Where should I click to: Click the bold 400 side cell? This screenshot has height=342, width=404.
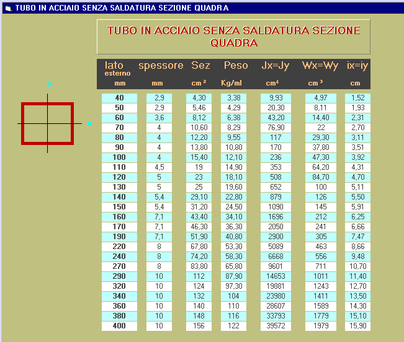coord(119,326)
